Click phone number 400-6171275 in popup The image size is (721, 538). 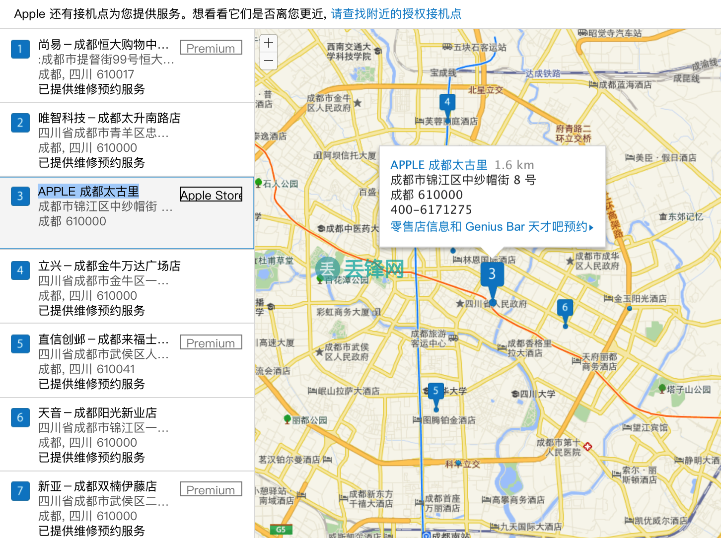[x=431, y=210]
